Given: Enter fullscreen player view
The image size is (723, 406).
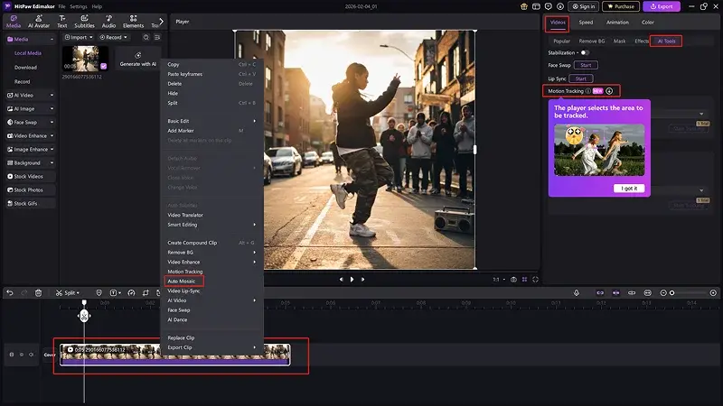Looking at the screenshot, I should point(535,280).
